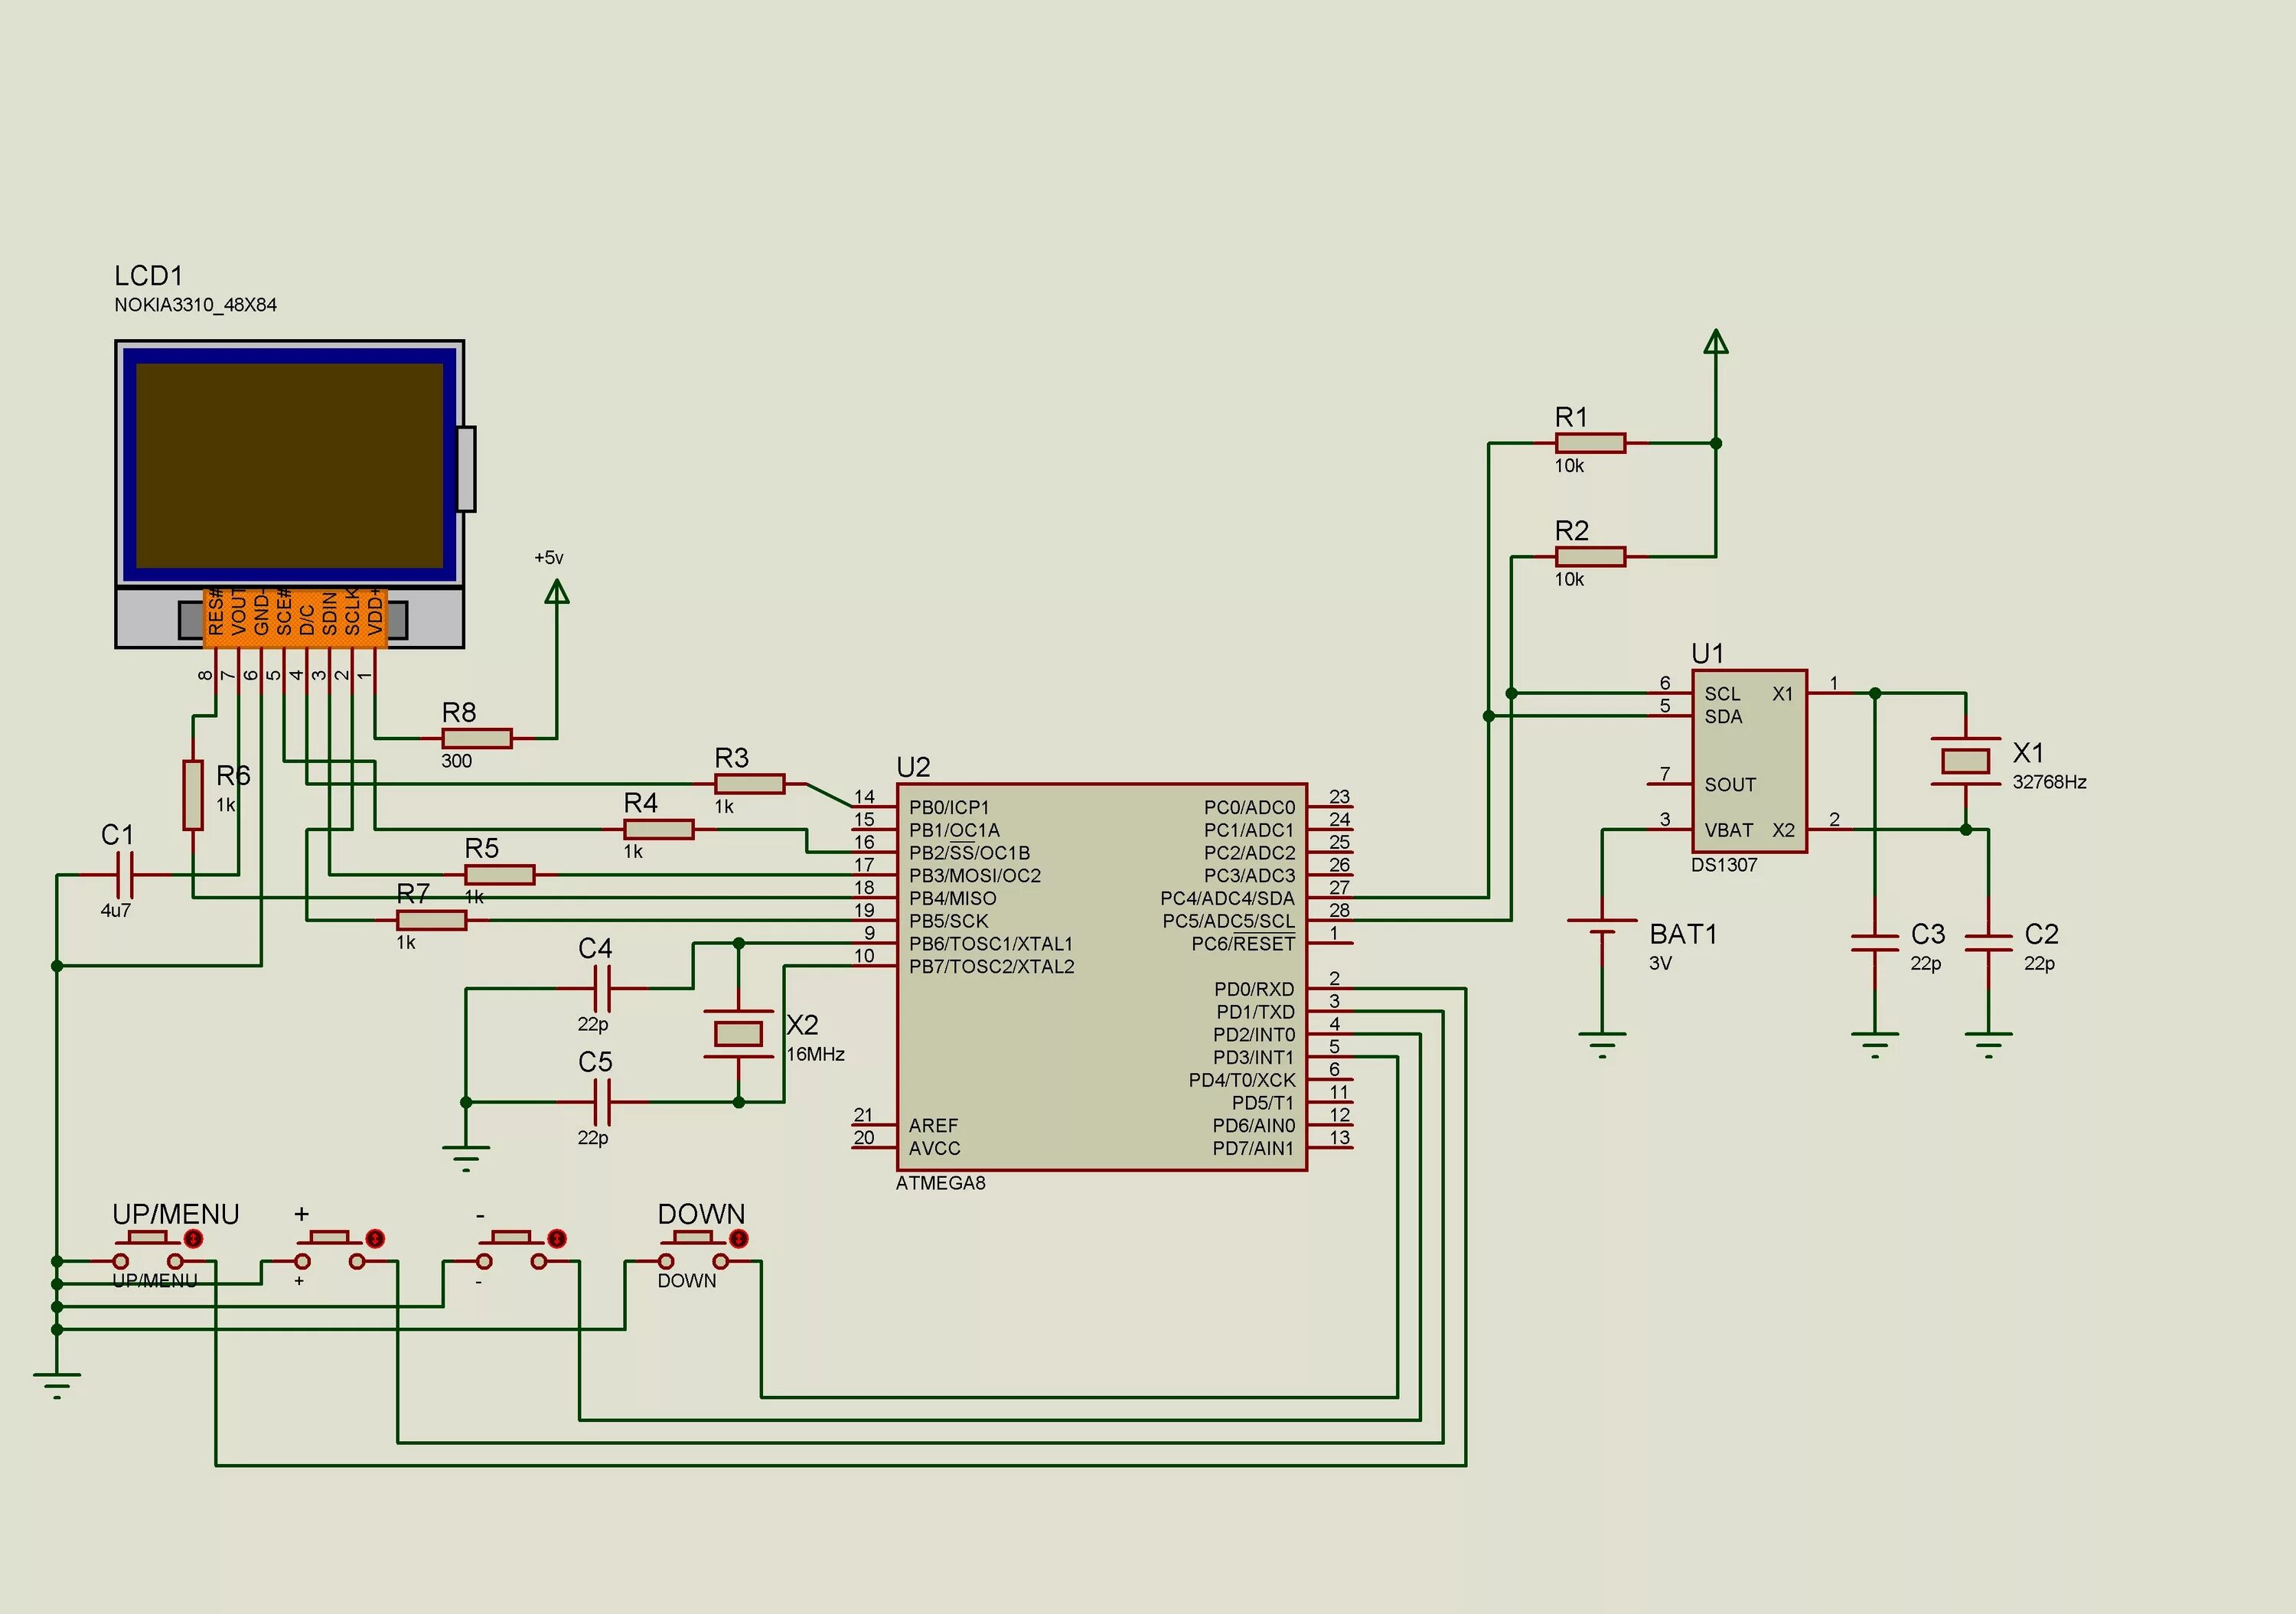The width and height of the screenshot is (2296, 1614).
Task: Click the - pushbutton switch body
Action: 511,1250
